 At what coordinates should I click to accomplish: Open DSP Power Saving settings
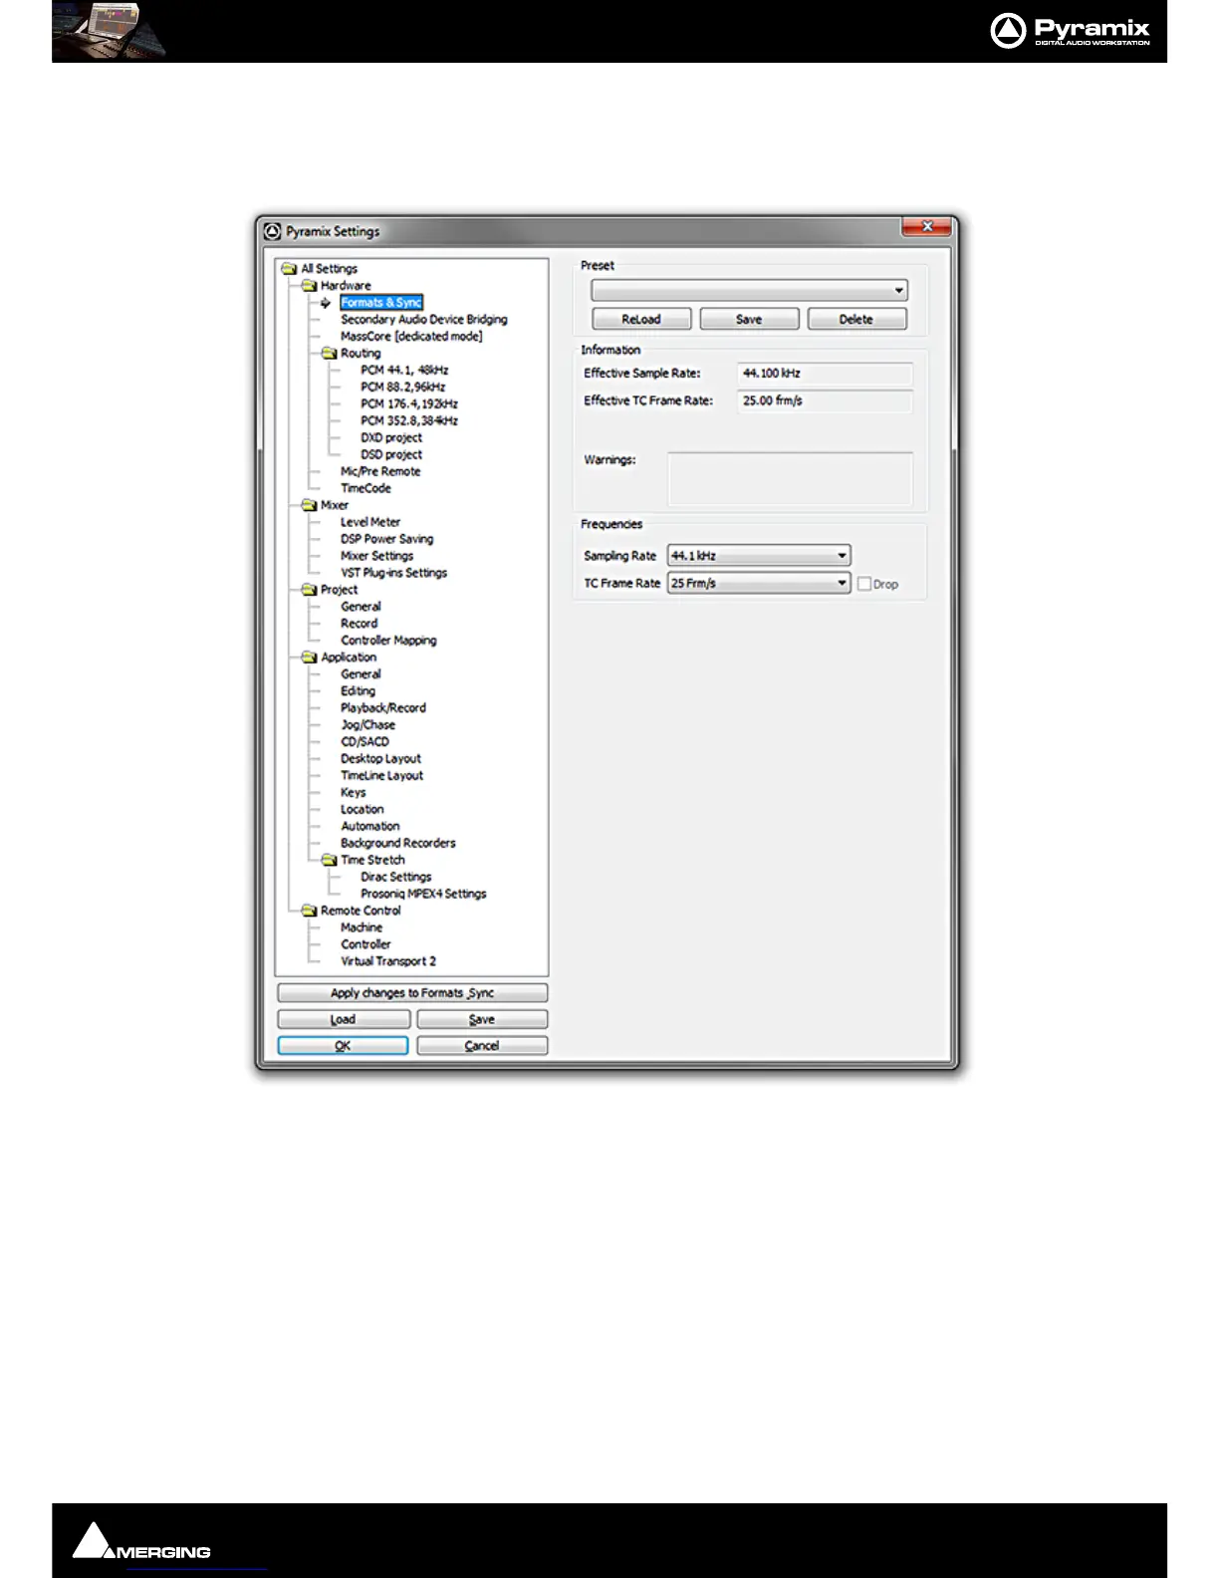pos(387,540)
